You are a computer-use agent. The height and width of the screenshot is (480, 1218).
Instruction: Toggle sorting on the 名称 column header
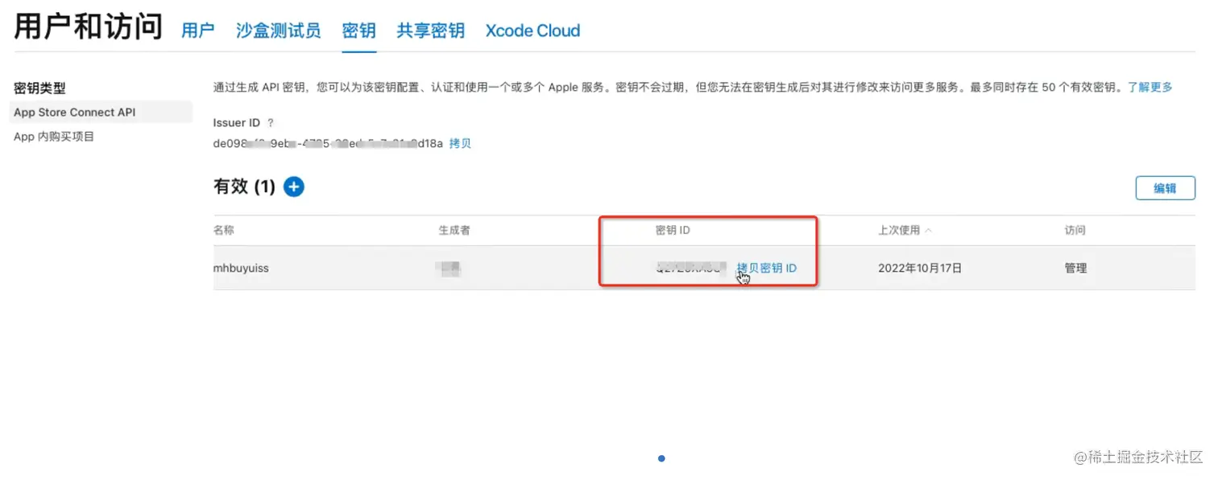click(223, 229)
